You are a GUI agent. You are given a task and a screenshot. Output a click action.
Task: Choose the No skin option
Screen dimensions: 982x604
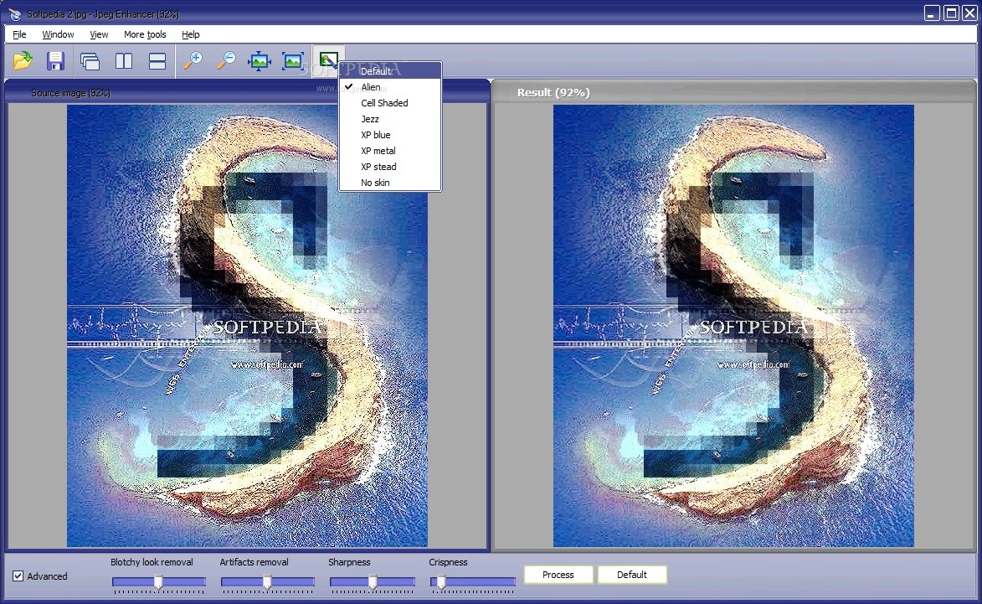pyautogui.click(x=390, y=183)
